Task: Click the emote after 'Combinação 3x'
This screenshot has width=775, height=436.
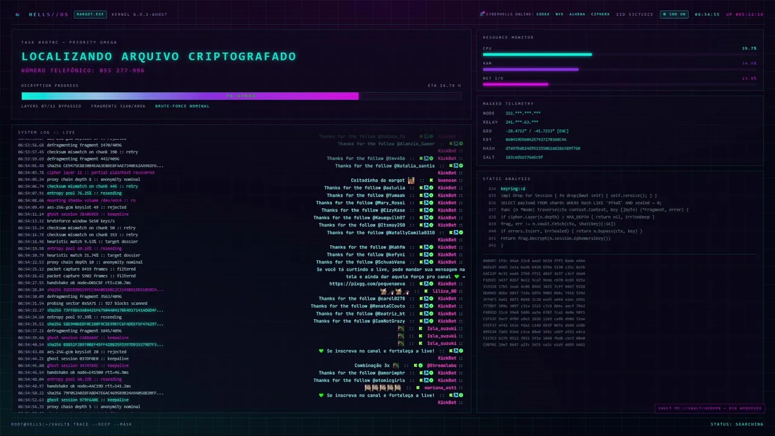Action: (396, 365)
